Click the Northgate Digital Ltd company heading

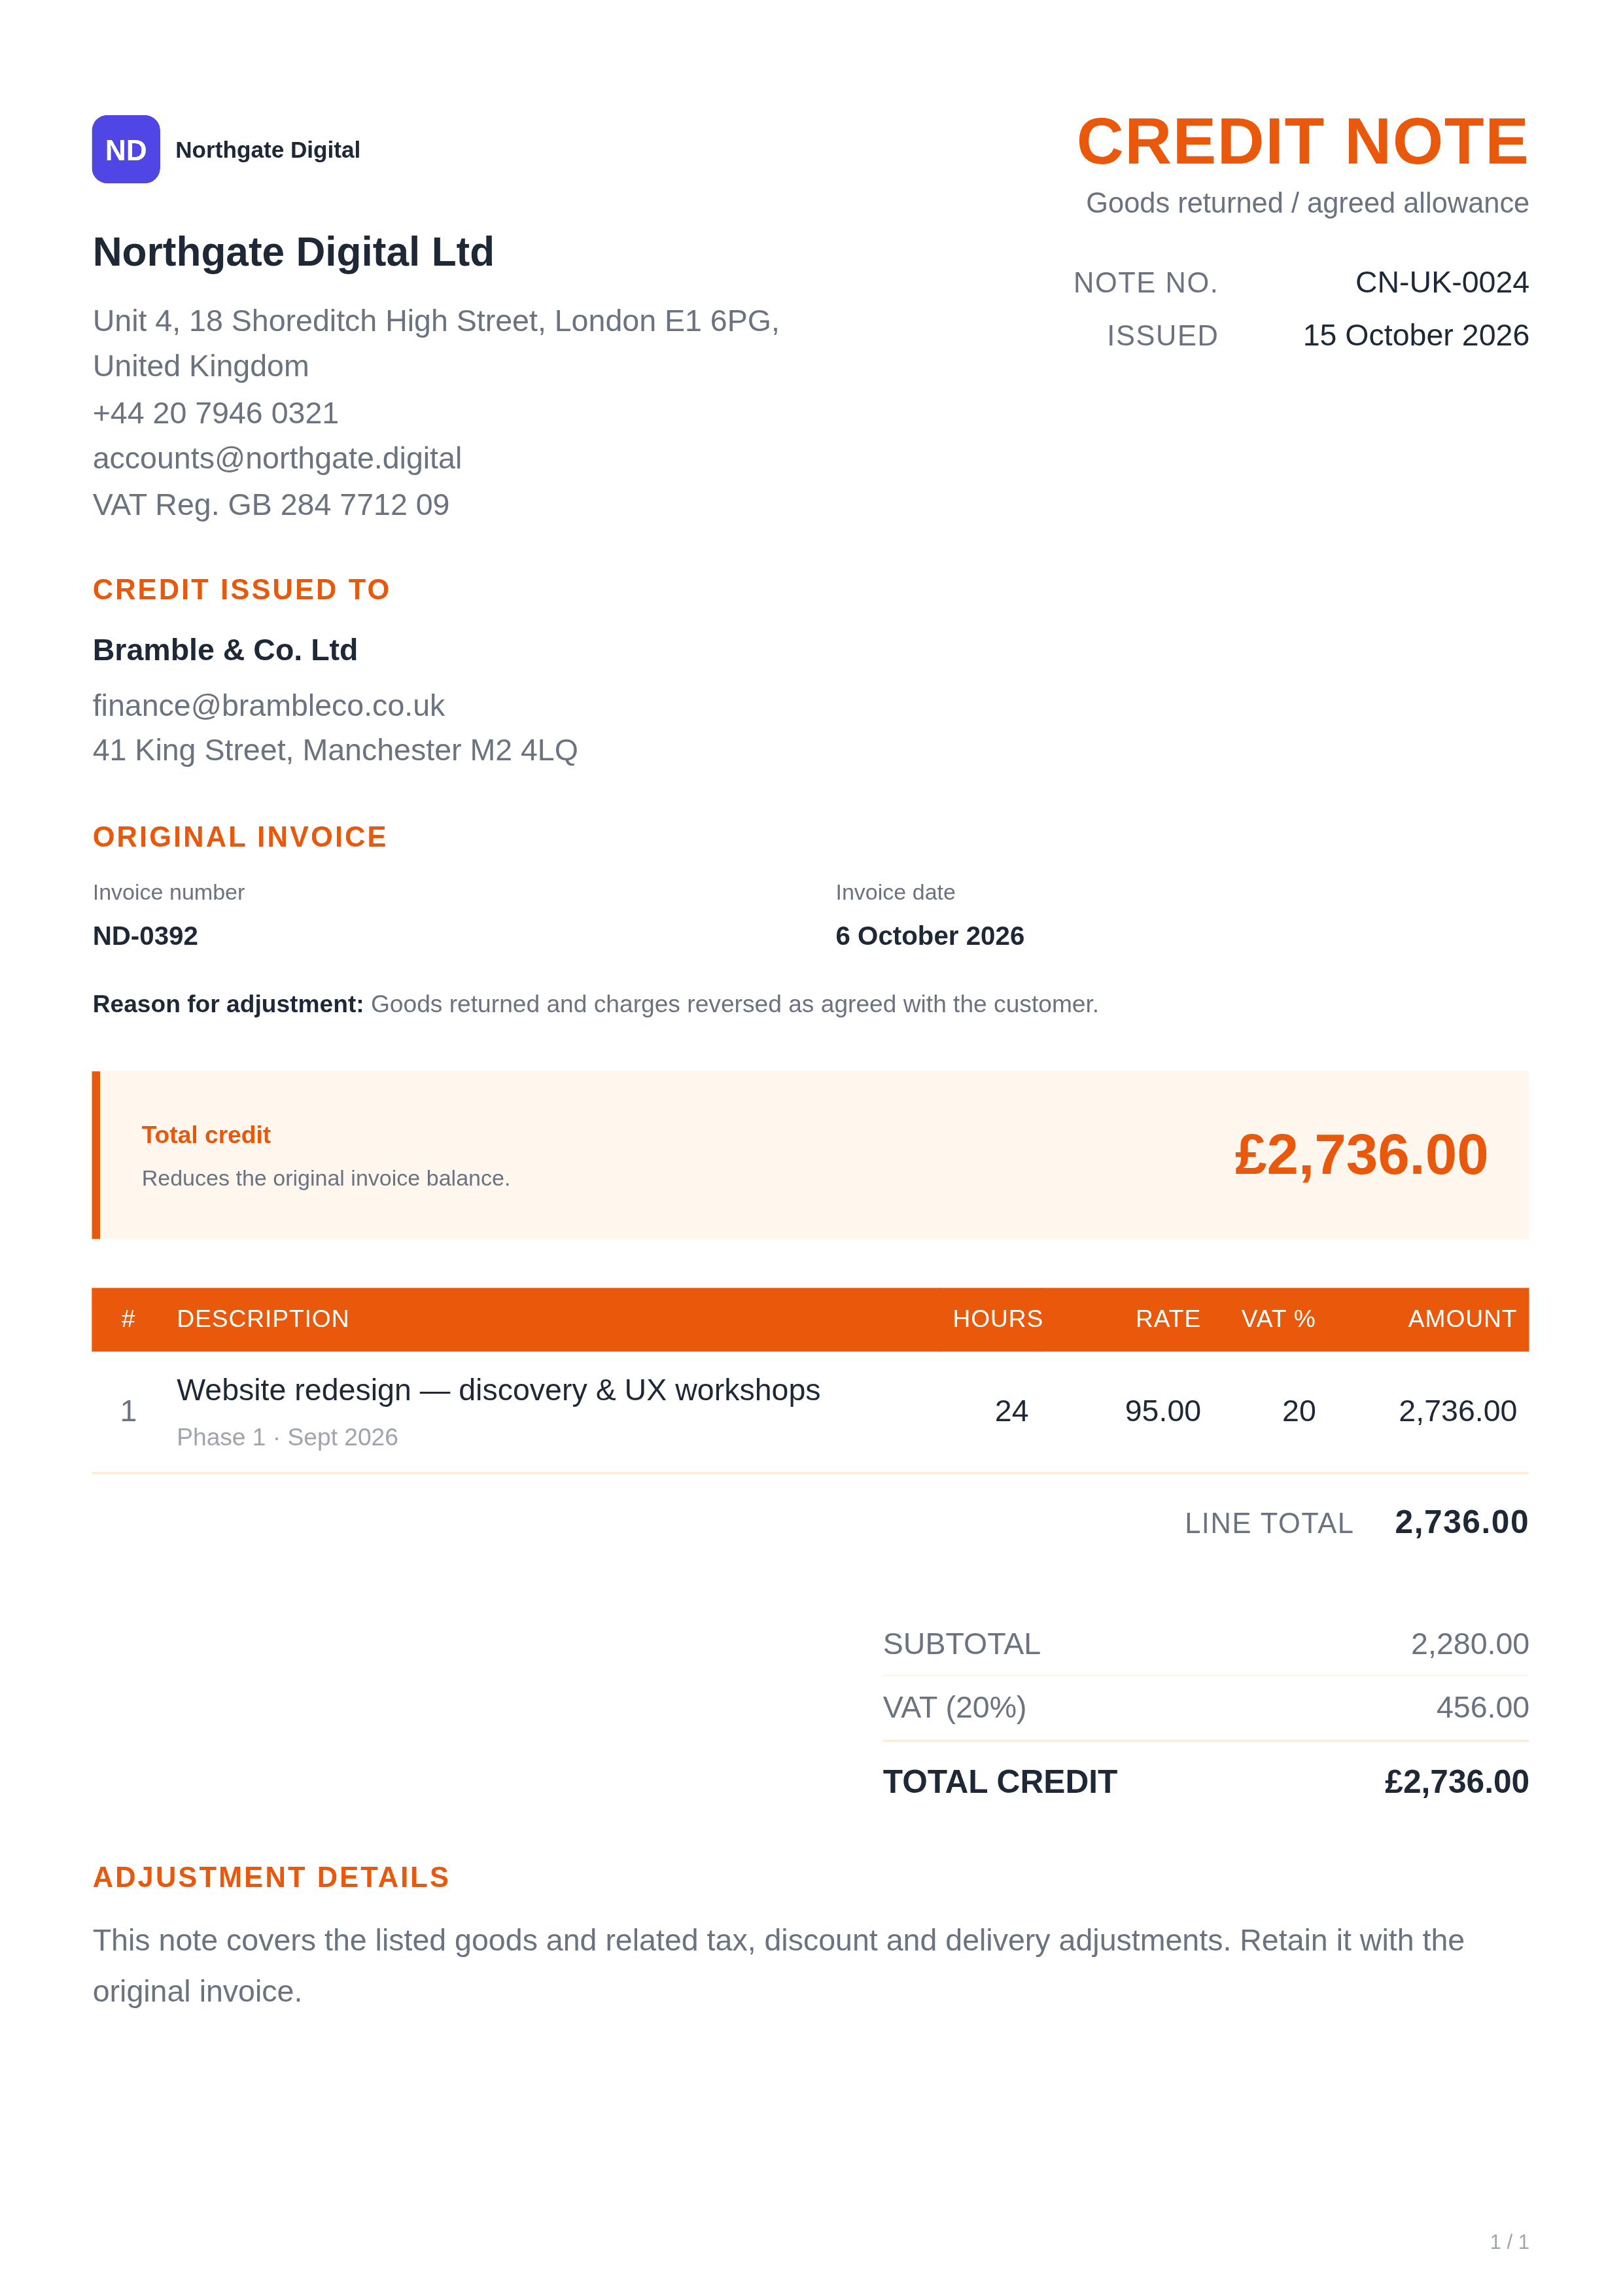point(293,252)
